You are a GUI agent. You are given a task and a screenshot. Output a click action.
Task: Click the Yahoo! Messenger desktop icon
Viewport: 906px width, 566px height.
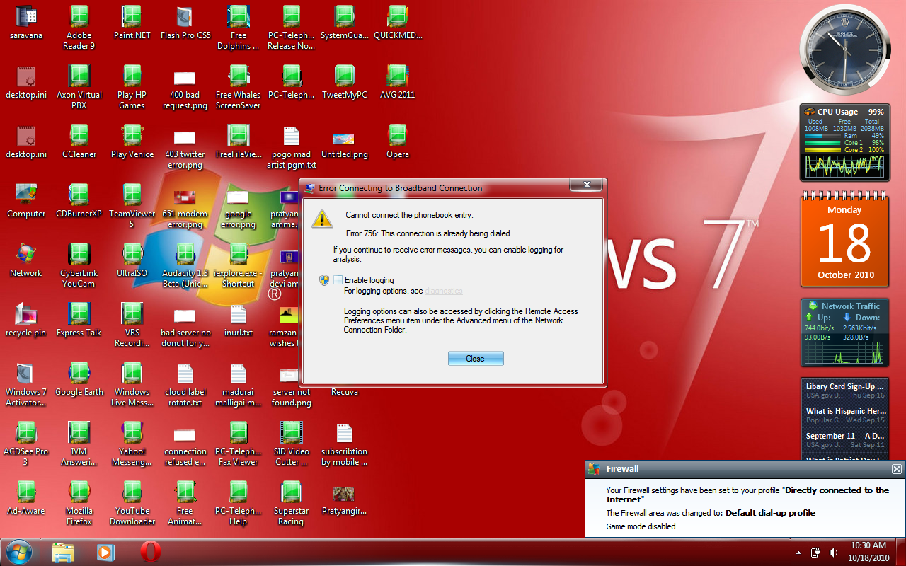(x=132, y=444)
